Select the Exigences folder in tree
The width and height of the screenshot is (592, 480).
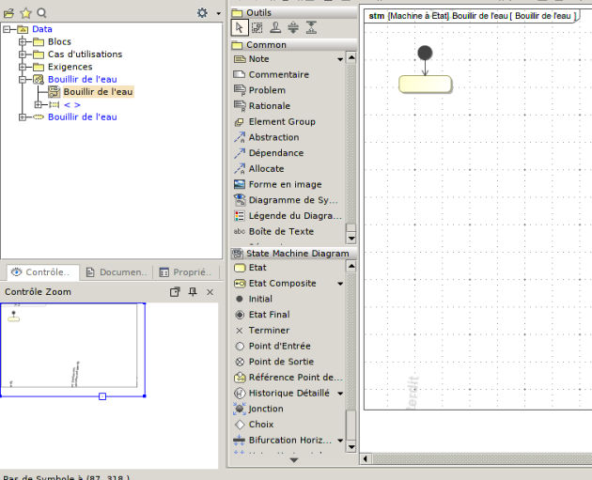tap(70, 67)
